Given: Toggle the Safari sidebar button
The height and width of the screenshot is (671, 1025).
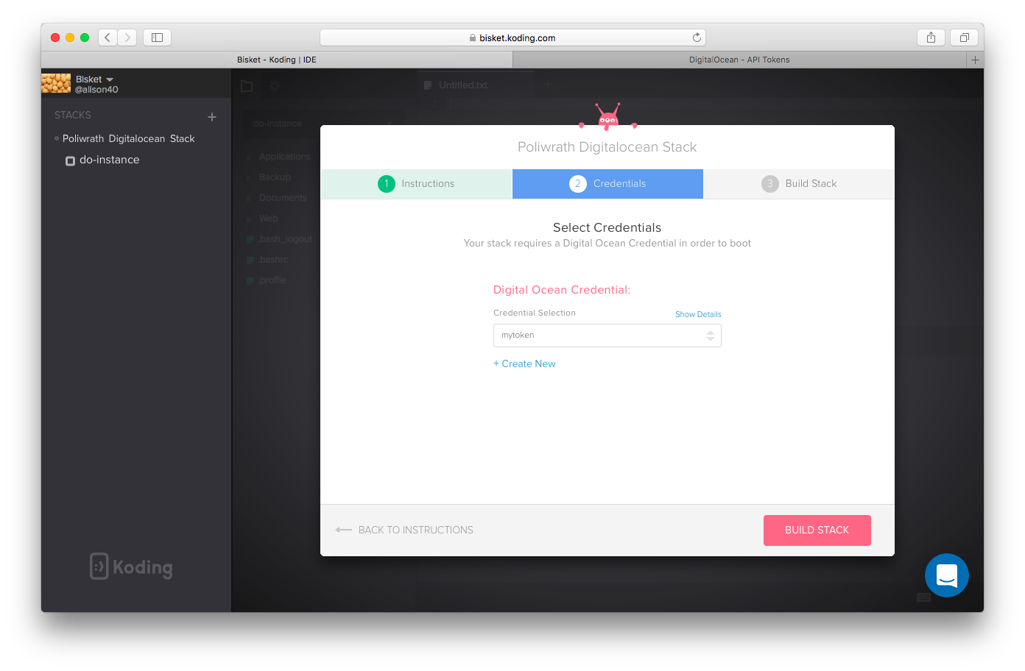Looking at the screenshot, I should pyautogui.click(x=157, y=38).
